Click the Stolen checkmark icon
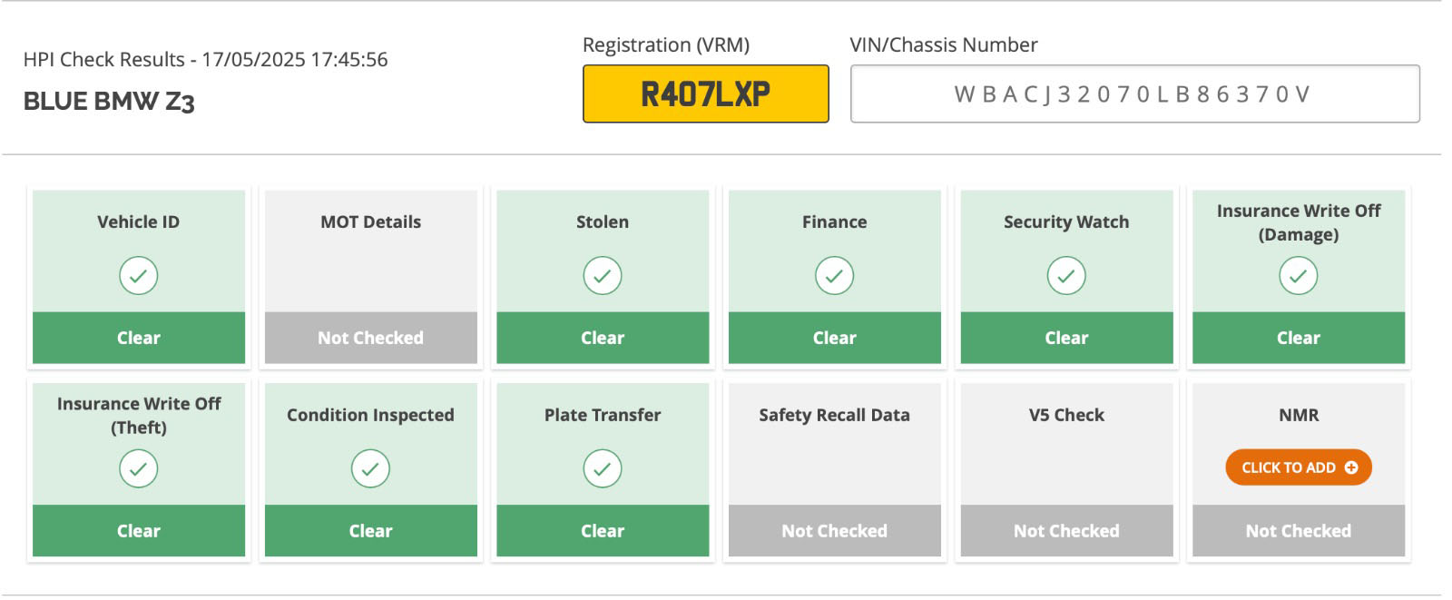Viewport: 1452px width, 600px height. 603,276
